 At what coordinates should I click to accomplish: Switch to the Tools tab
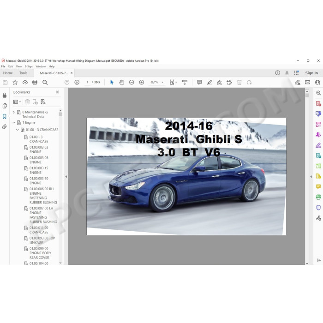click(x=23, y=73)
